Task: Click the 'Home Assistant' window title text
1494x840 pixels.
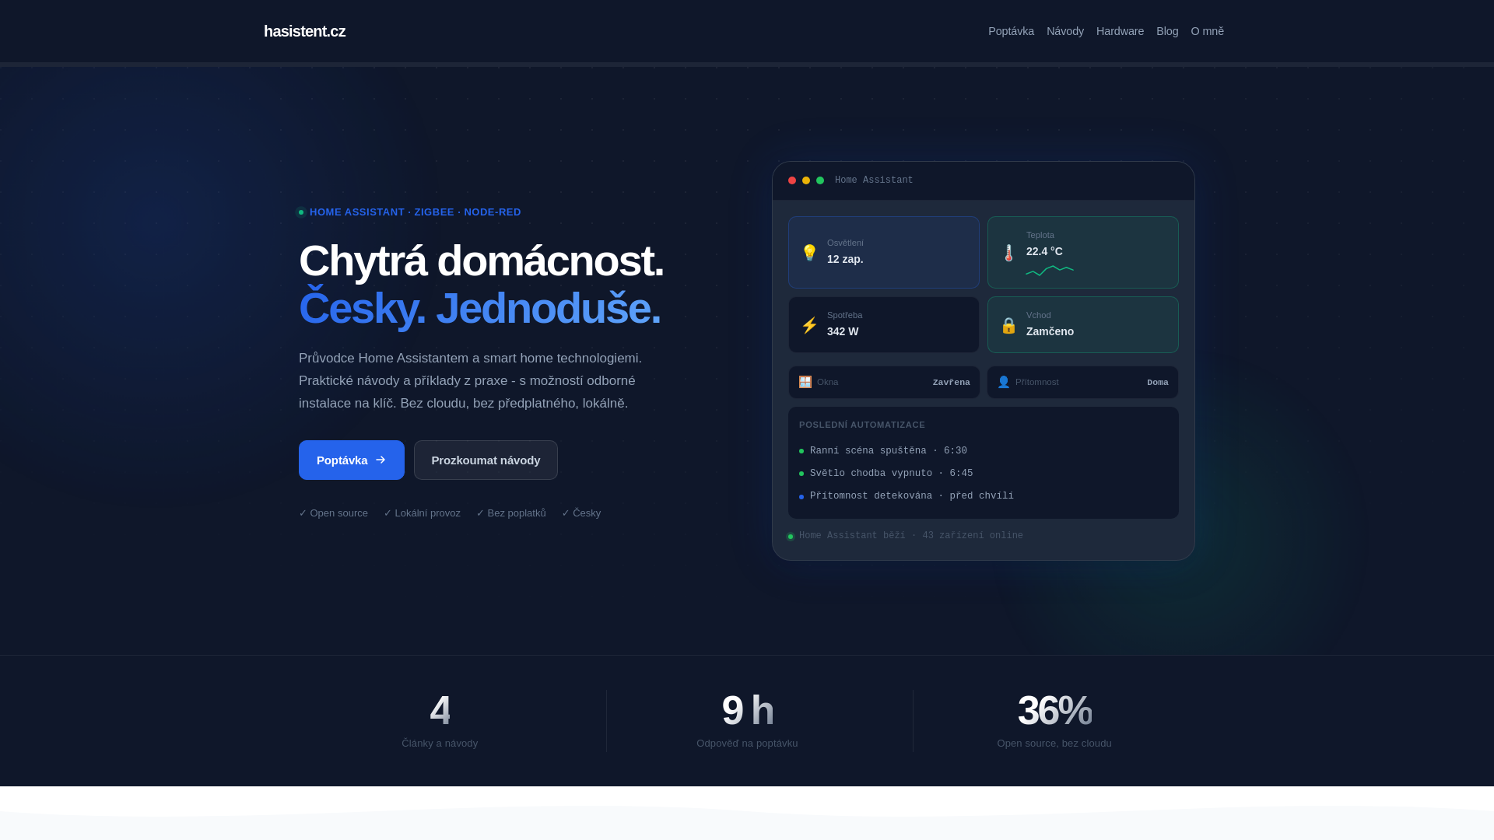Action: (x=874, y=180)
